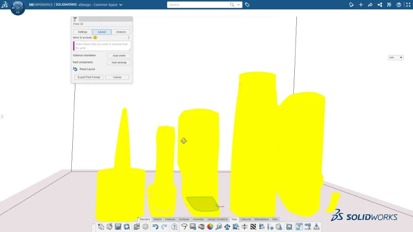Open the mm units dropdown
Screen dimensions: 413x232
pyautogui.click(x=396, y=58)
